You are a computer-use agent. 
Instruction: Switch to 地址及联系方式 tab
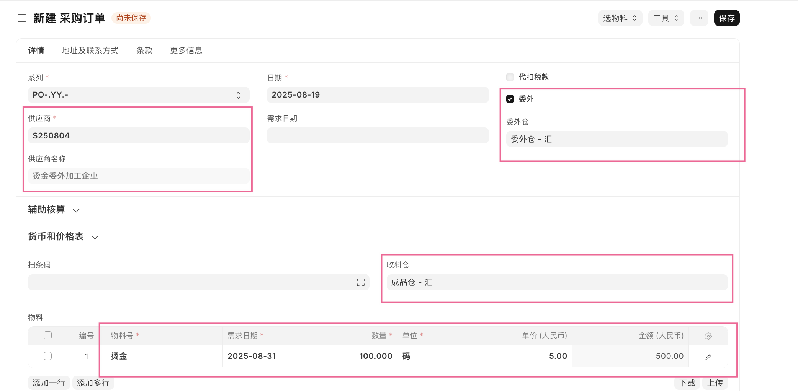click(90, 51)
